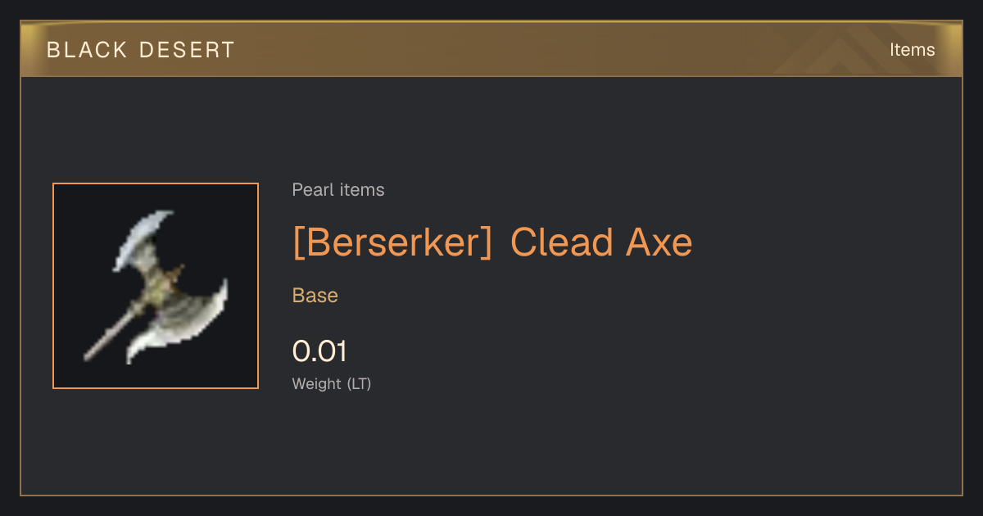The image size is (983, 516).
Task: Click the [Berserker] Clead Axe heading
Action: point(492,243)
